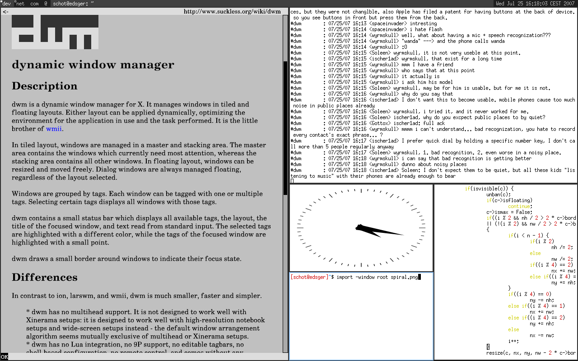Screen dimensions: 578x361
Task: Click the dwm logo image
Action: pyautogui.click(x=55, y=32)
